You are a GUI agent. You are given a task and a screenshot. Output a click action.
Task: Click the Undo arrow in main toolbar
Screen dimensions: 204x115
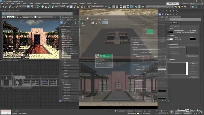tap(3, 7)
